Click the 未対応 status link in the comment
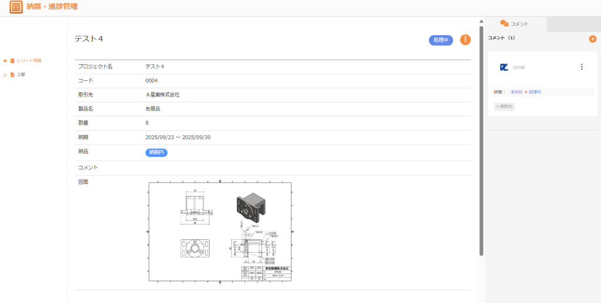 [x=516, y=92]
